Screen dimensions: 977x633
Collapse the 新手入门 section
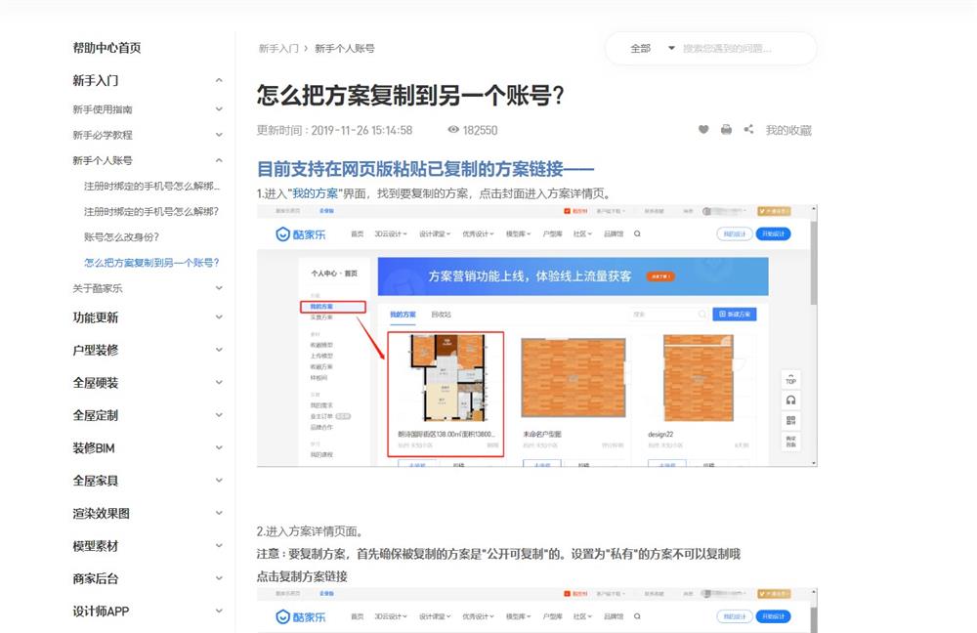219,80
